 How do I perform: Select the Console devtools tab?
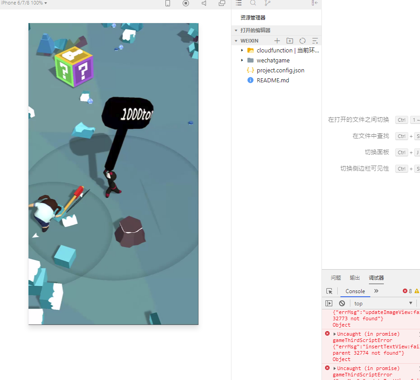[355, 291]
